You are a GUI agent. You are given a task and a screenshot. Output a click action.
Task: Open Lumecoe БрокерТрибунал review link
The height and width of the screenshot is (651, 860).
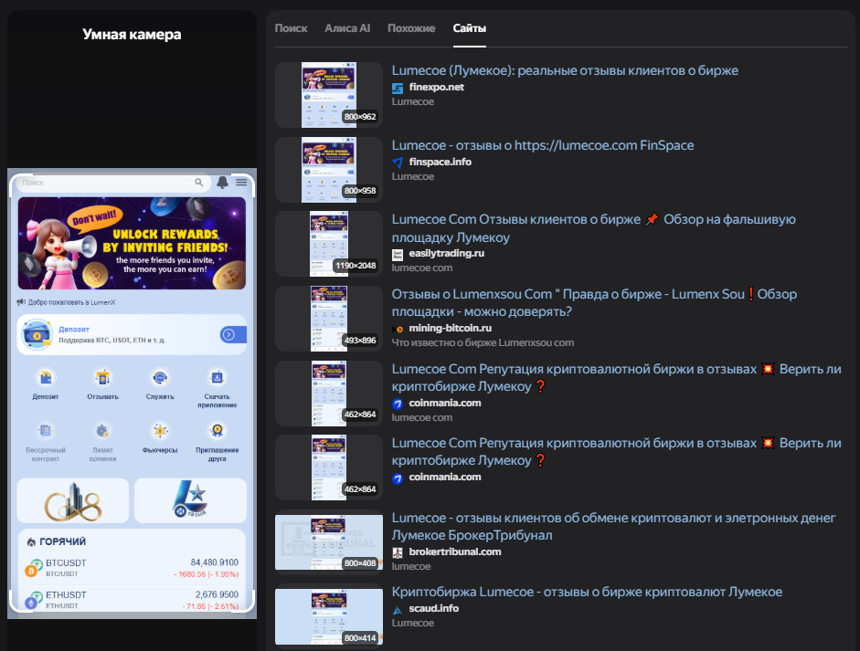[x=613, y=526]
